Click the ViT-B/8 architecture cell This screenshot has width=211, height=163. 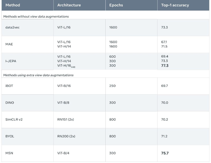click(x=64, y=103)
